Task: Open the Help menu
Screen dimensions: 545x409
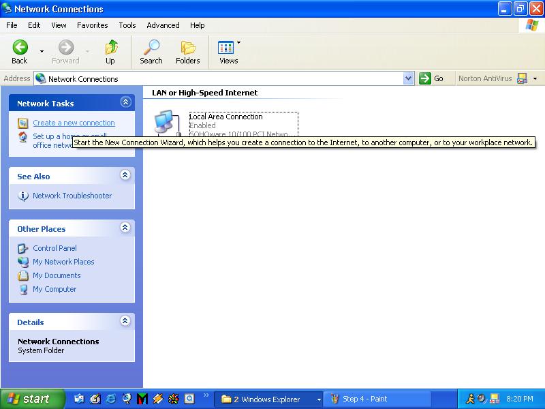Action: [197, 25]
